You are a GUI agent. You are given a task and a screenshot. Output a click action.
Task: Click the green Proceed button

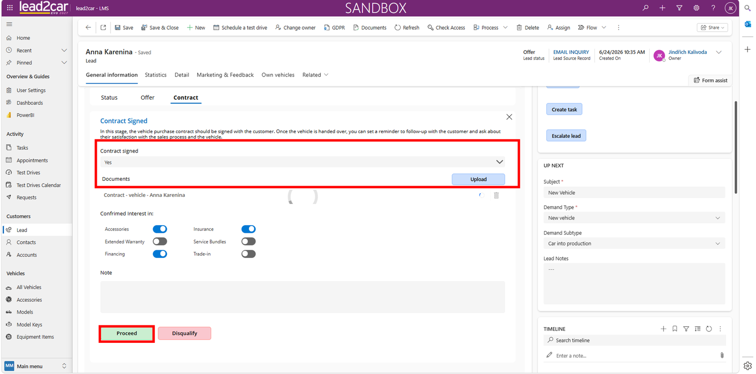pos(127,333)
